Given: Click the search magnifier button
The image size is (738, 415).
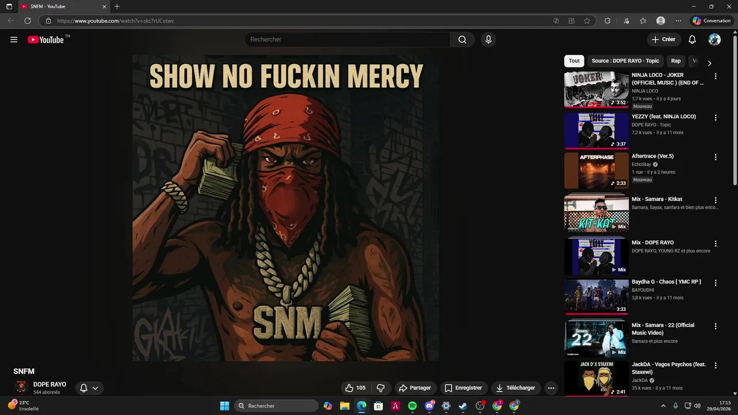Looking at the screenshot, I should point(462,39).
